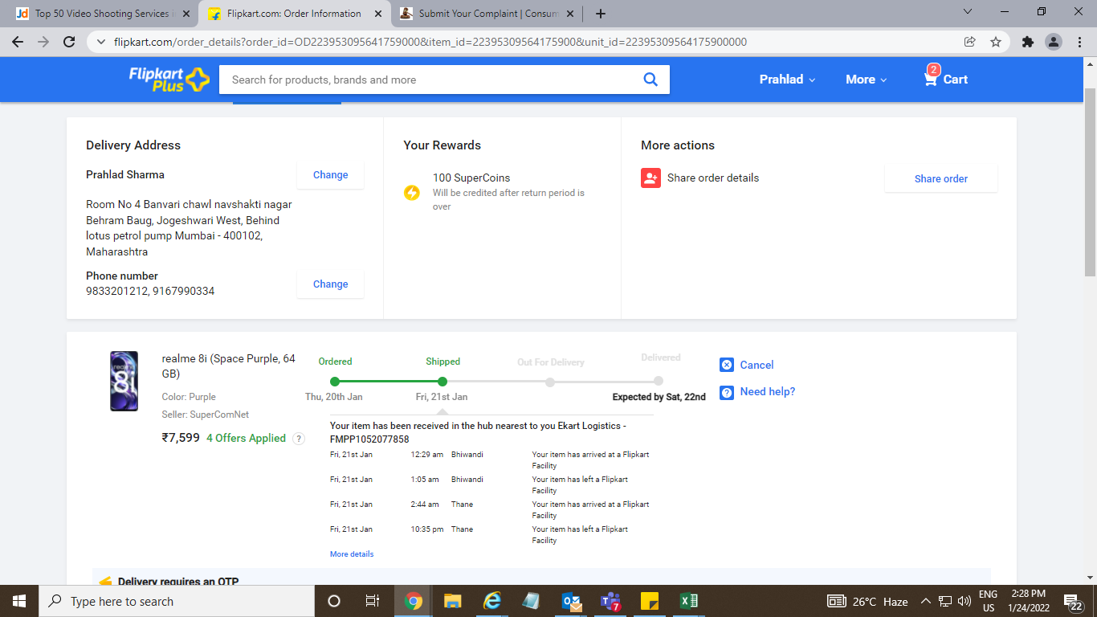
Task: Switch to Top 50 Video Shooting Services tab
Action: point(102,14)
